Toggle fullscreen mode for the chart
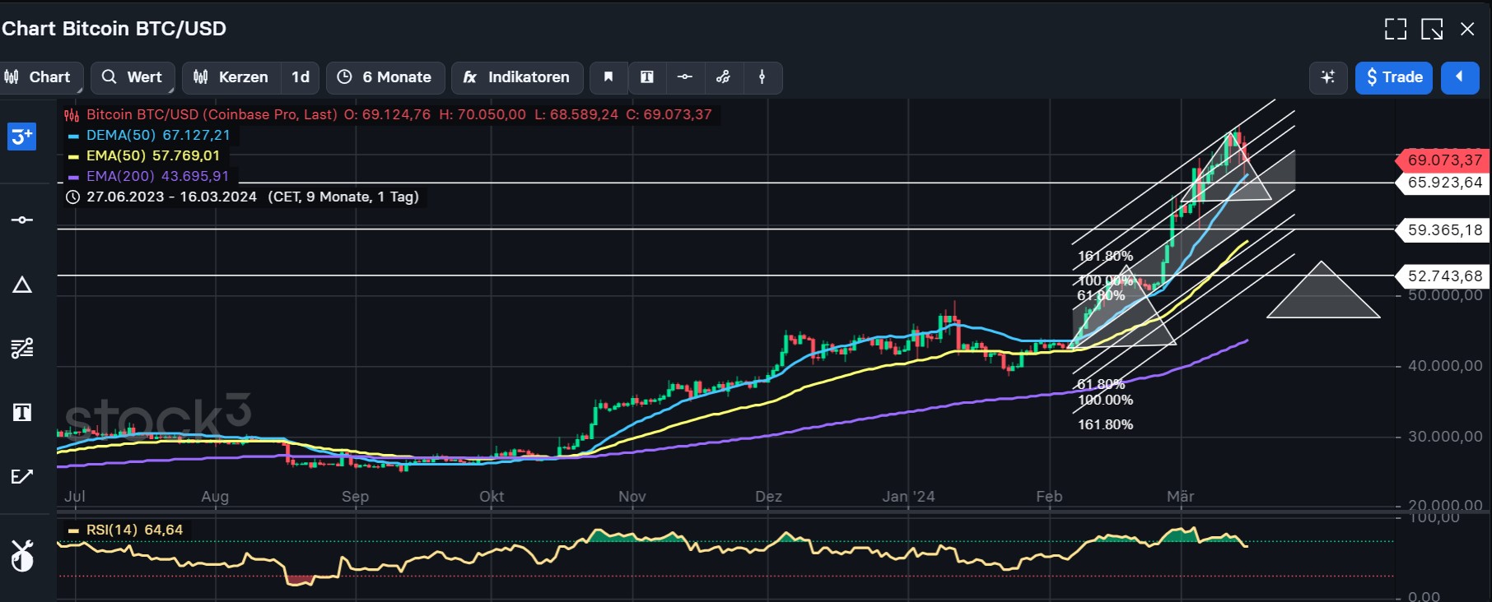 [x=1395, y=30]
